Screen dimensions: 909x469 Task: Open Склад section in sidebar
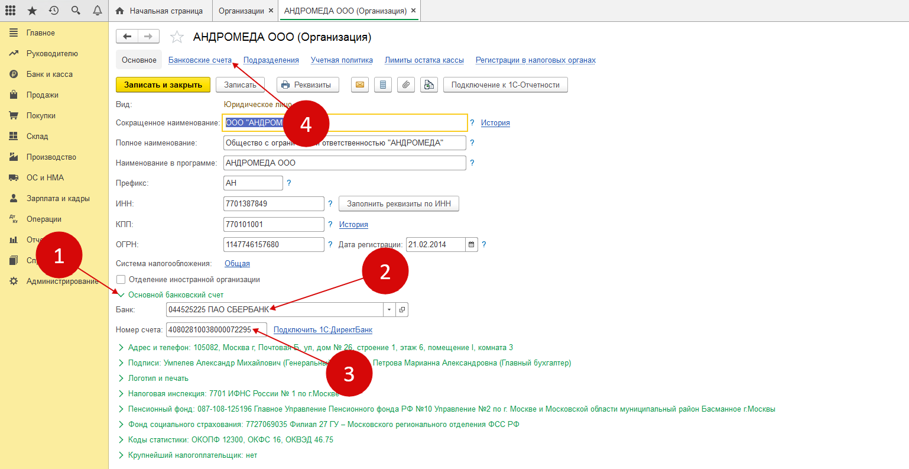coord(37,137)
